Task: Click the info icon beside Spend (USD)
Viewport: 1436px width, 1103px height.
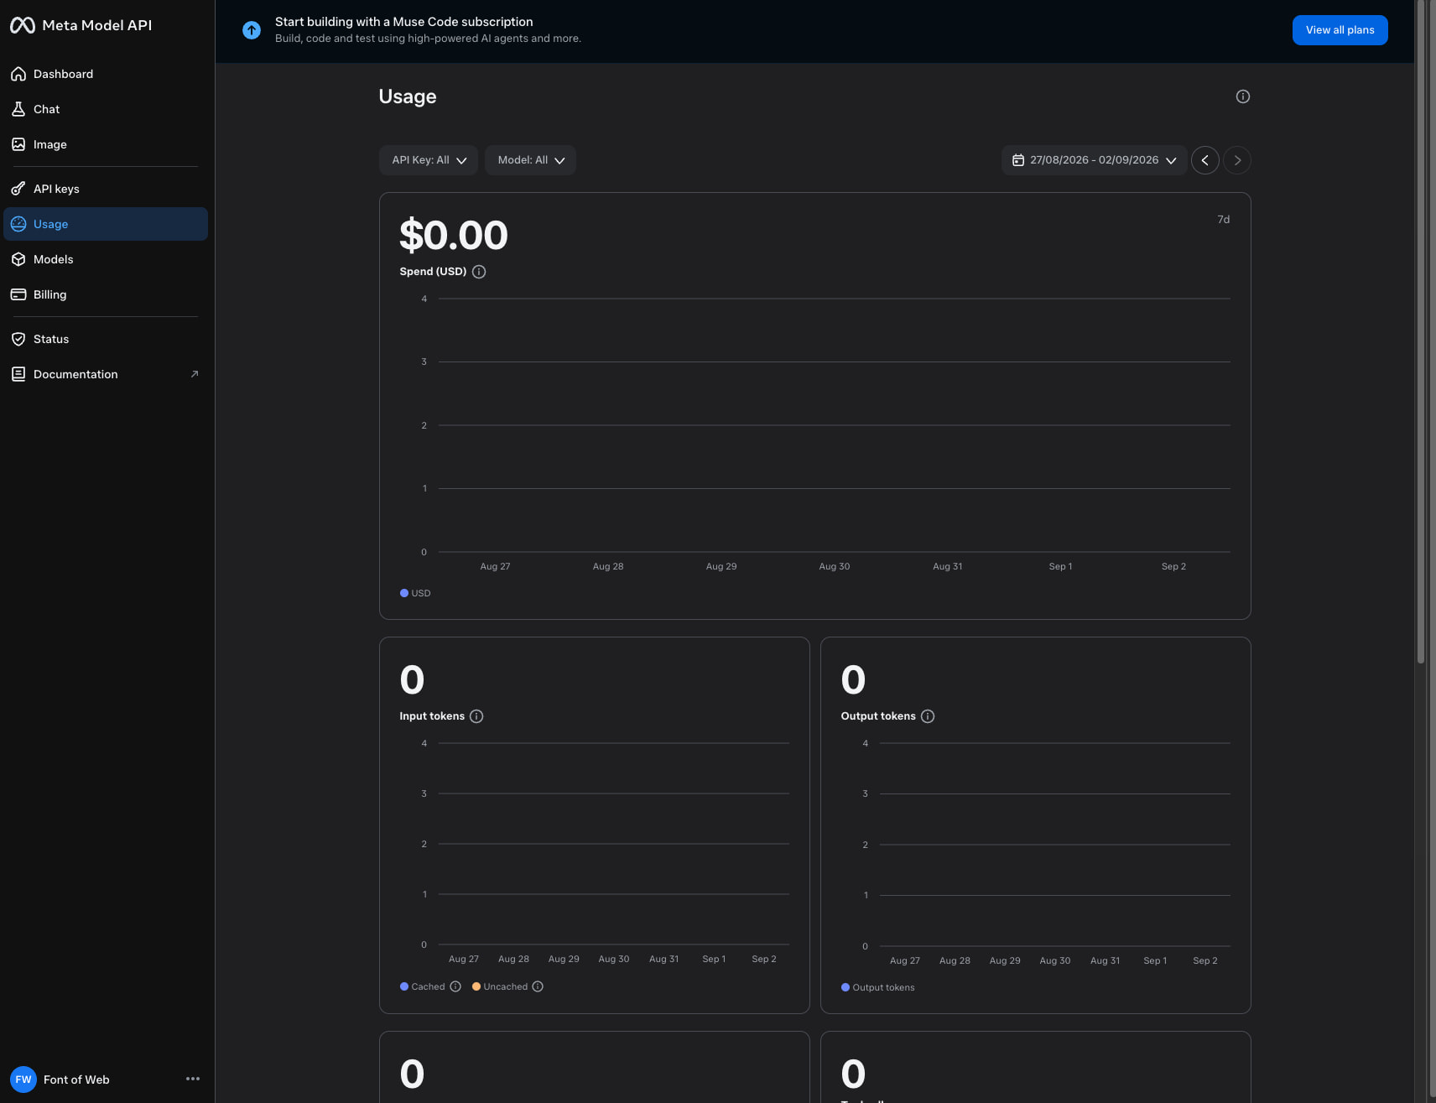Action: tap(479, 272)
